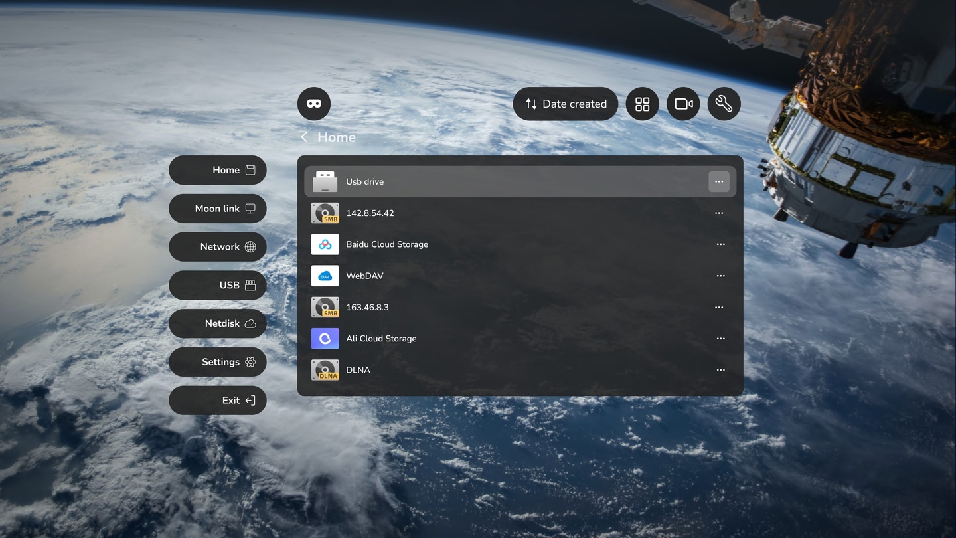Viewport: 956px width, 538px height.
Task: Select Moon link in the sidebar
Action: (217, 208)
